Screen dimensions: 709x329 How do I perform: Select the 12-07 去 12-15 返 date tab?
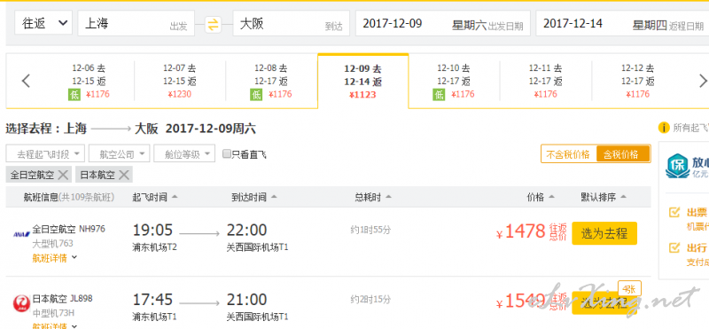(180, 82)
